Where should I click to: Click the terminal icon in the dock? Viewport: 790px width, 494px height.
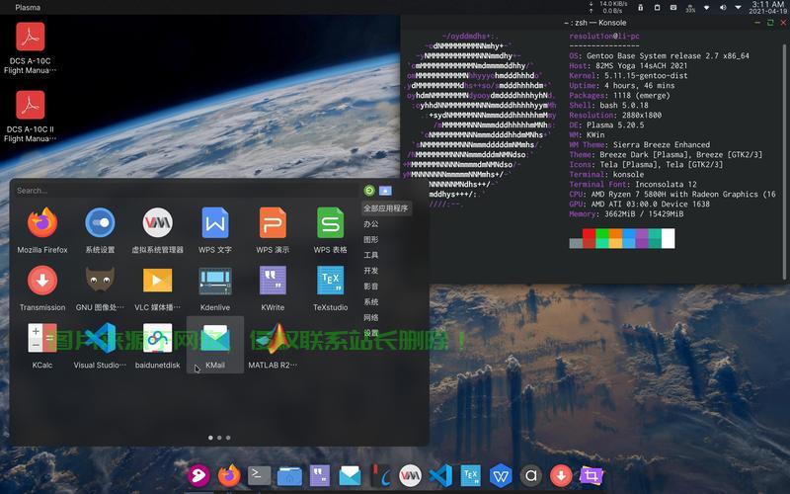click(x=259, y=476)
